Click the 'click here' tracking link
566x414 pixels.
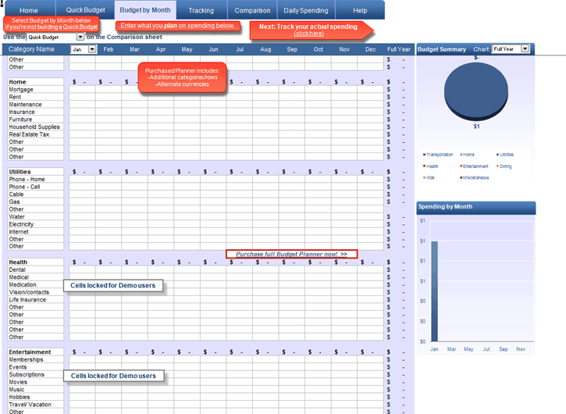tap(308, 34)
